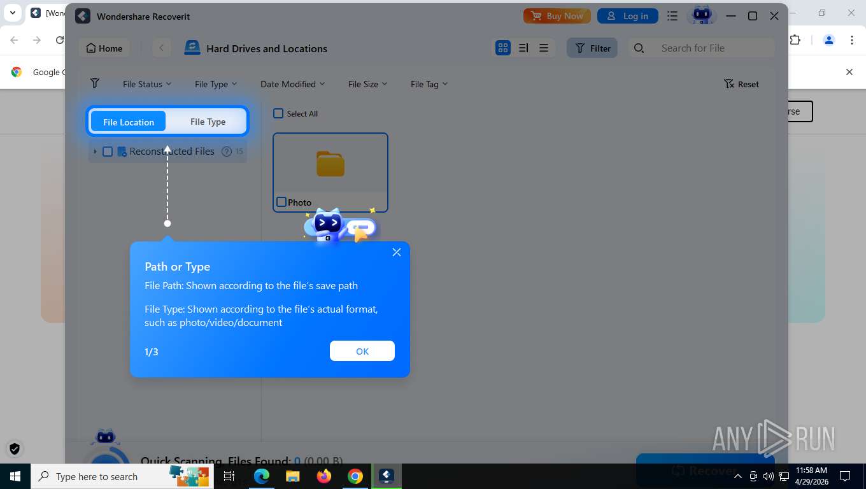Close the Chrome info bar
The image size is (866, 489).
click(849, 72)
